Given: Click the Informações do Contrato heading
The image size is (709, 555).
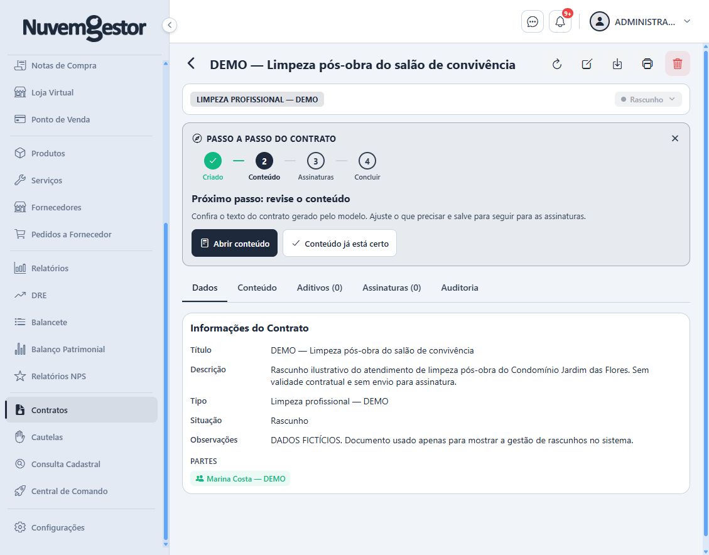Looking at the screenshot, I should coord(249,328).
